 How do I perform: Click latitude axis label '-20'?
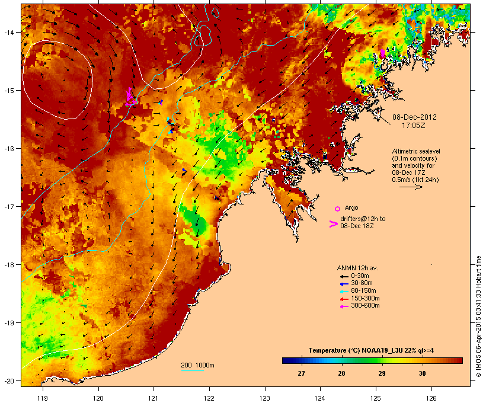tap(9, 381)
